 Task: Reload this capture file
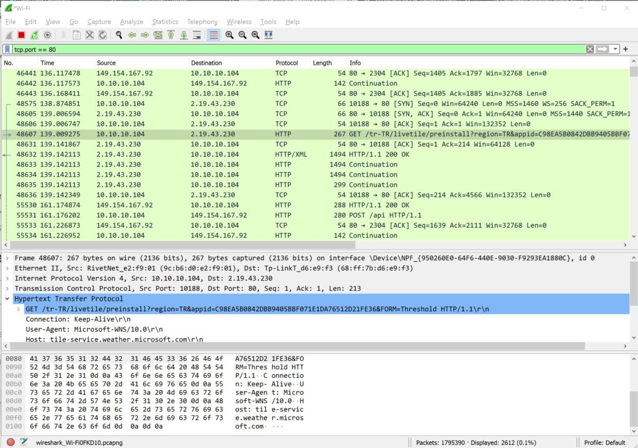point(103,35)
